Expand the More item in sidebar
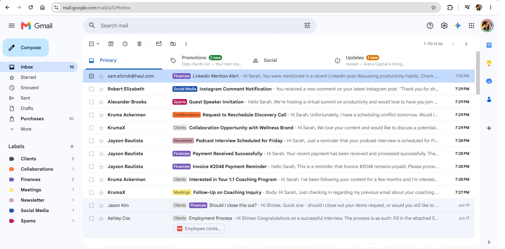The height and width of the screenshot is (249, 505). [x=26, y=129]
